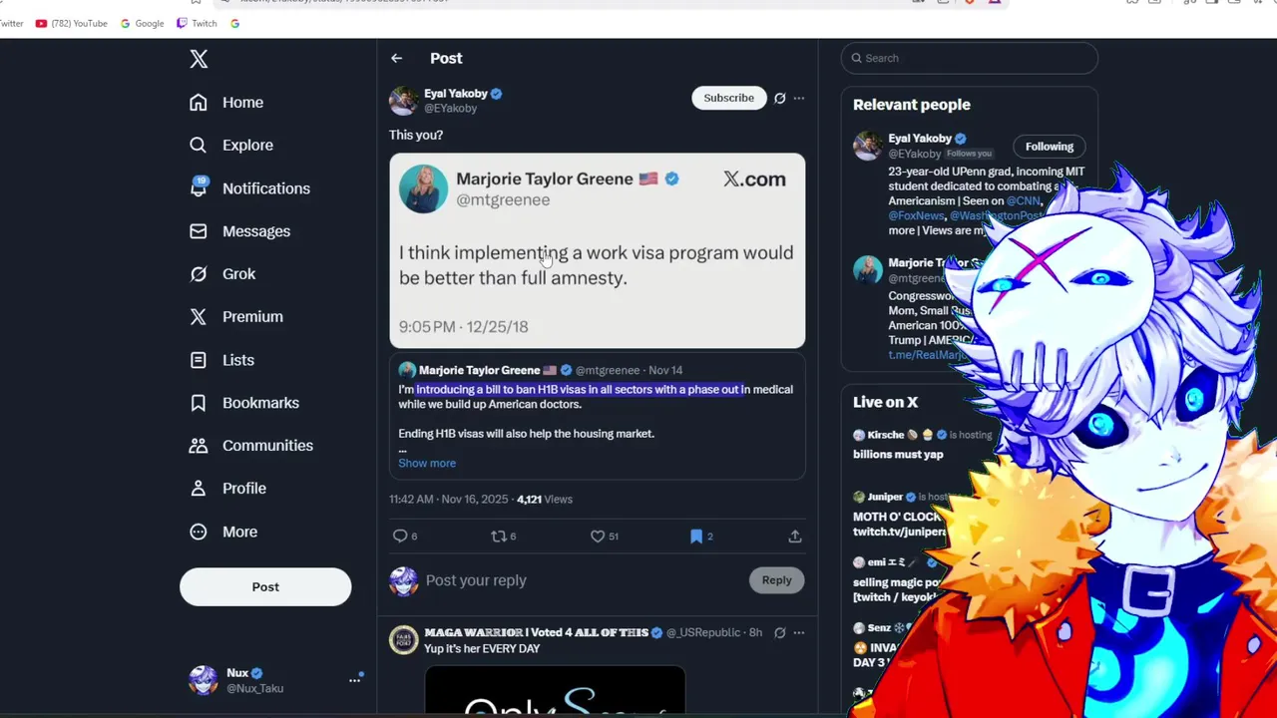Screen dimensions: 1277x718
Task: Open account menu next to Nux
Action: point(354,680)
